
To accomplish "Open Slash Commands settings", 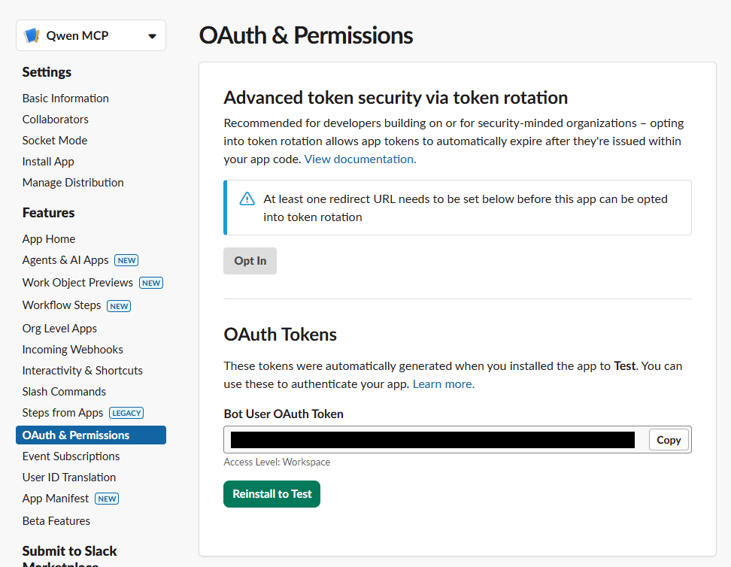I will coord(64,392).
